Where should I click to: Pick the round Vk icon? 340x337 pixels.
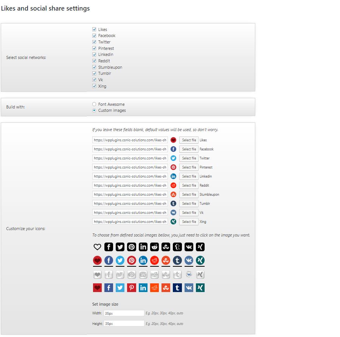coord(189,260)
